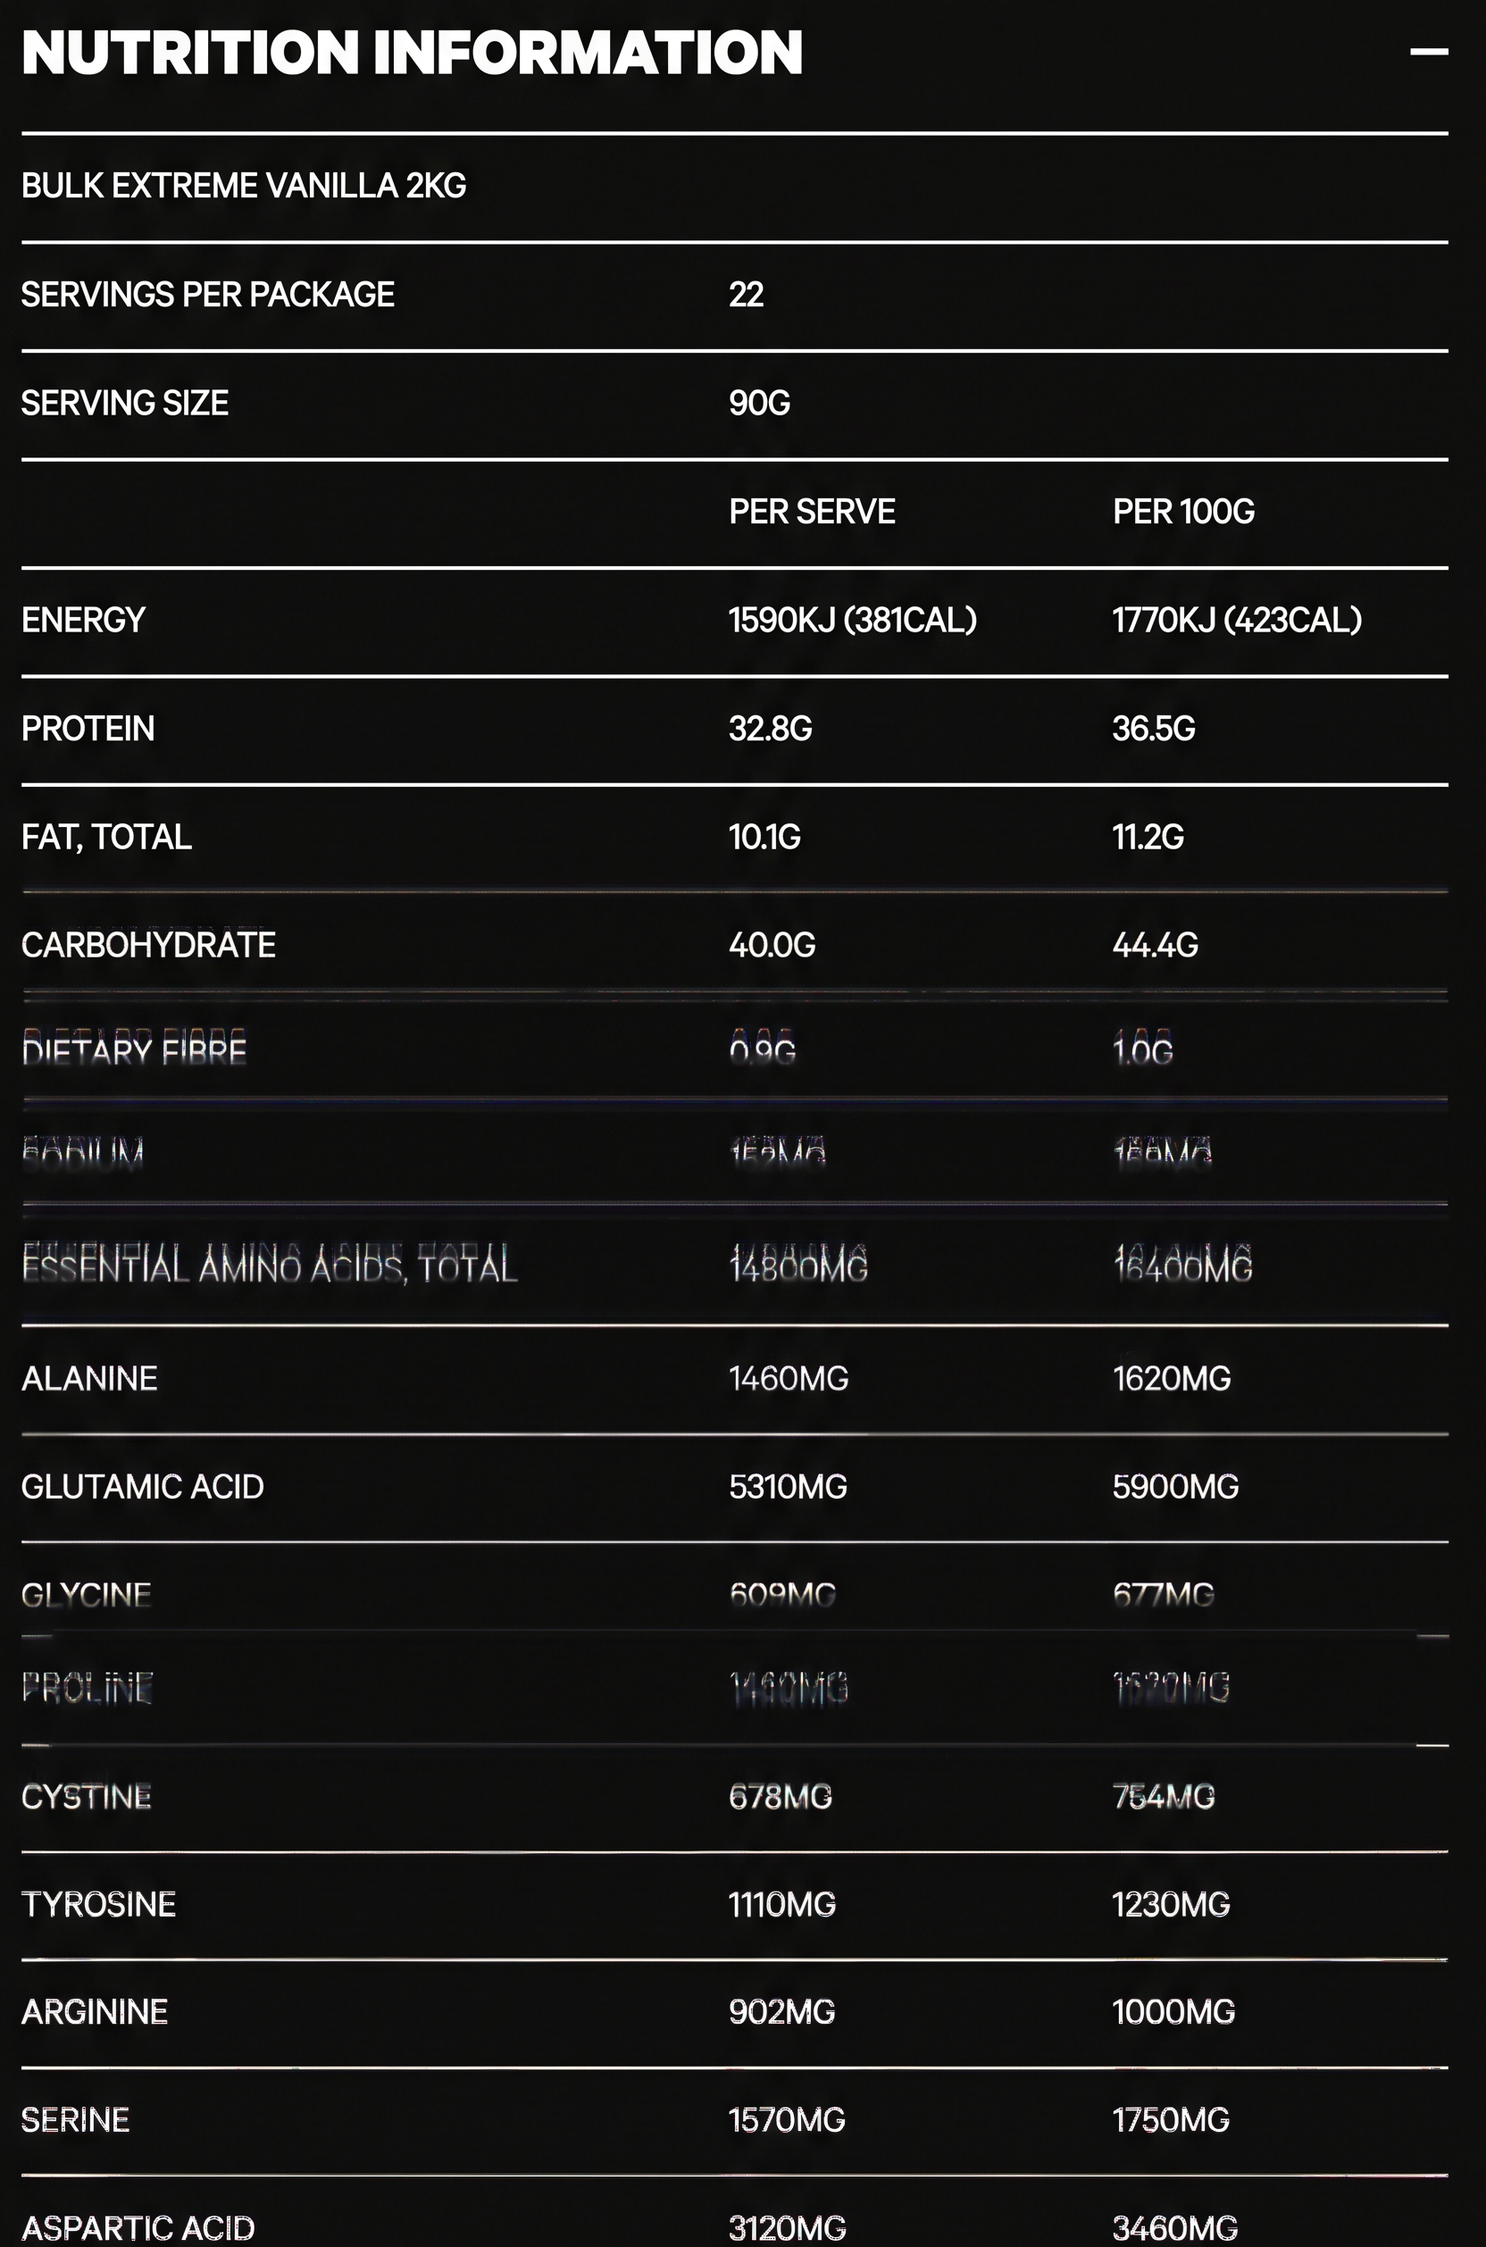Click the 1770KJ (423CAL) energy value

pyautogui.click(x=1237, y=620)
